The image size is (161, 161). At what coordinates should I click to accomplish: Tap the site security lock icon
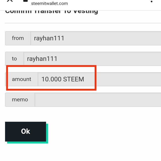(x=25, y=1)
